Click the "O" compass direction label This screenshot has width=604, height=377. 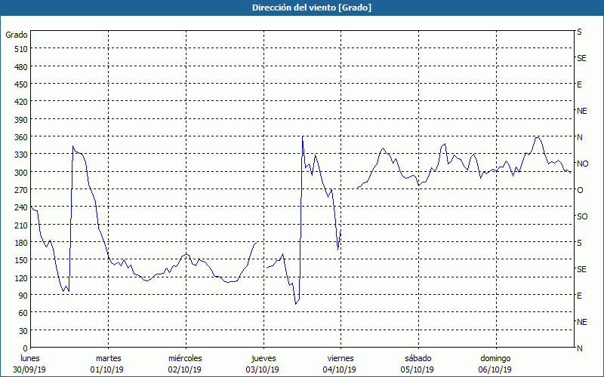point(580,191)
